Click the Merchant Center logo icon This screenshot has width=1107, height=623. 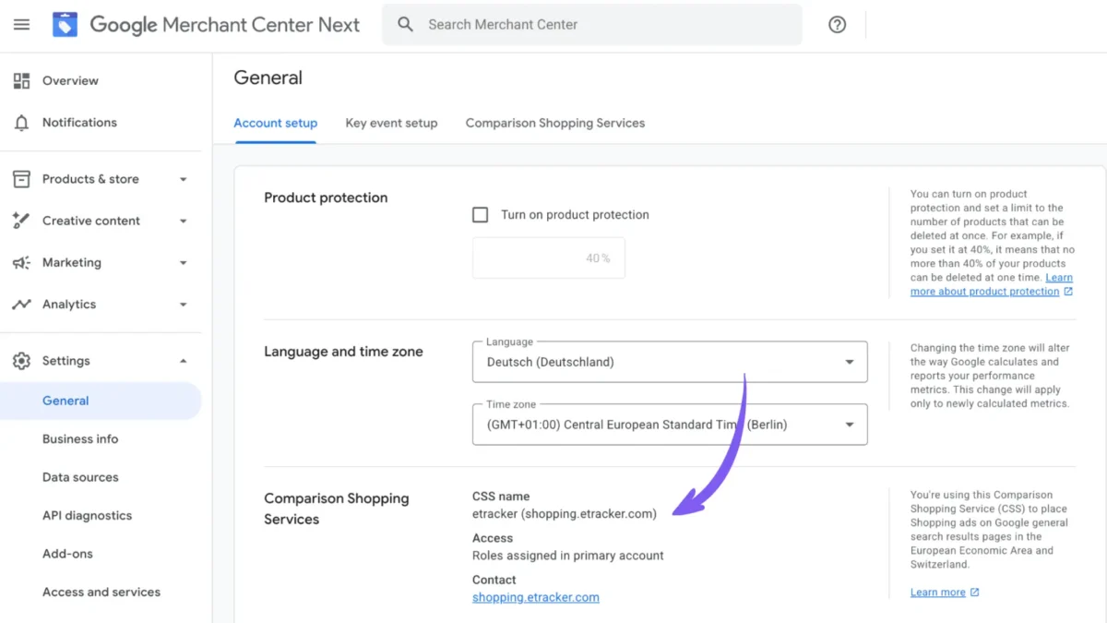65,24
